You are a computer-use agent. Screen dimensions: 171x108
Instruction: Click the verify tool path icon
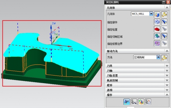(141, 102)
